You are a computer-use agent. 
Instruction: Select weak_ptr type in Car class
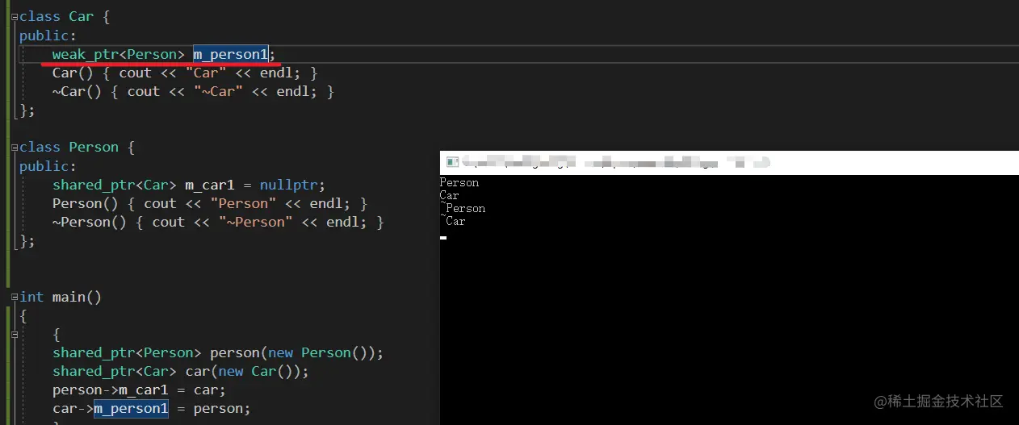pos(86,54)
